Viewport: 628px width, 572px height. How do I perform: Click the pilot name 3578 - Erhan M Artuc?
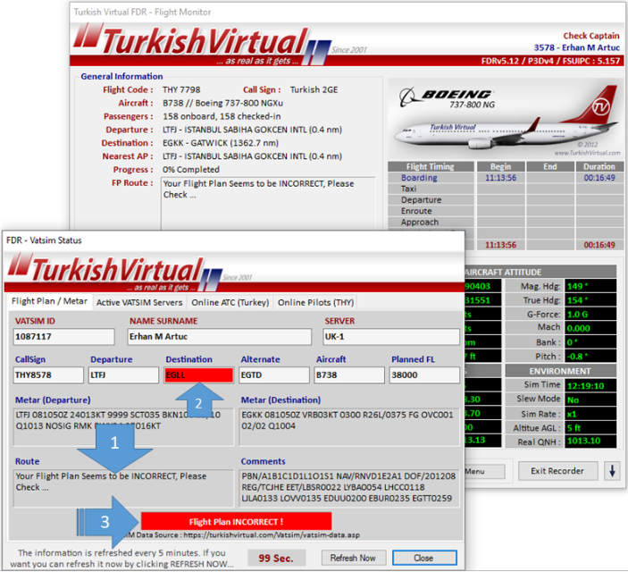click(x=577, y=47)
